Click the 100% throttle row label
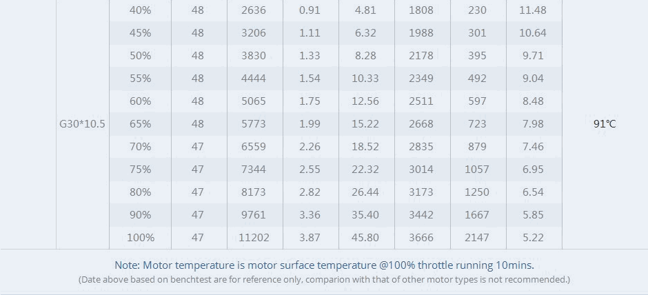648x295 pixels. click(x=141, y=238)
